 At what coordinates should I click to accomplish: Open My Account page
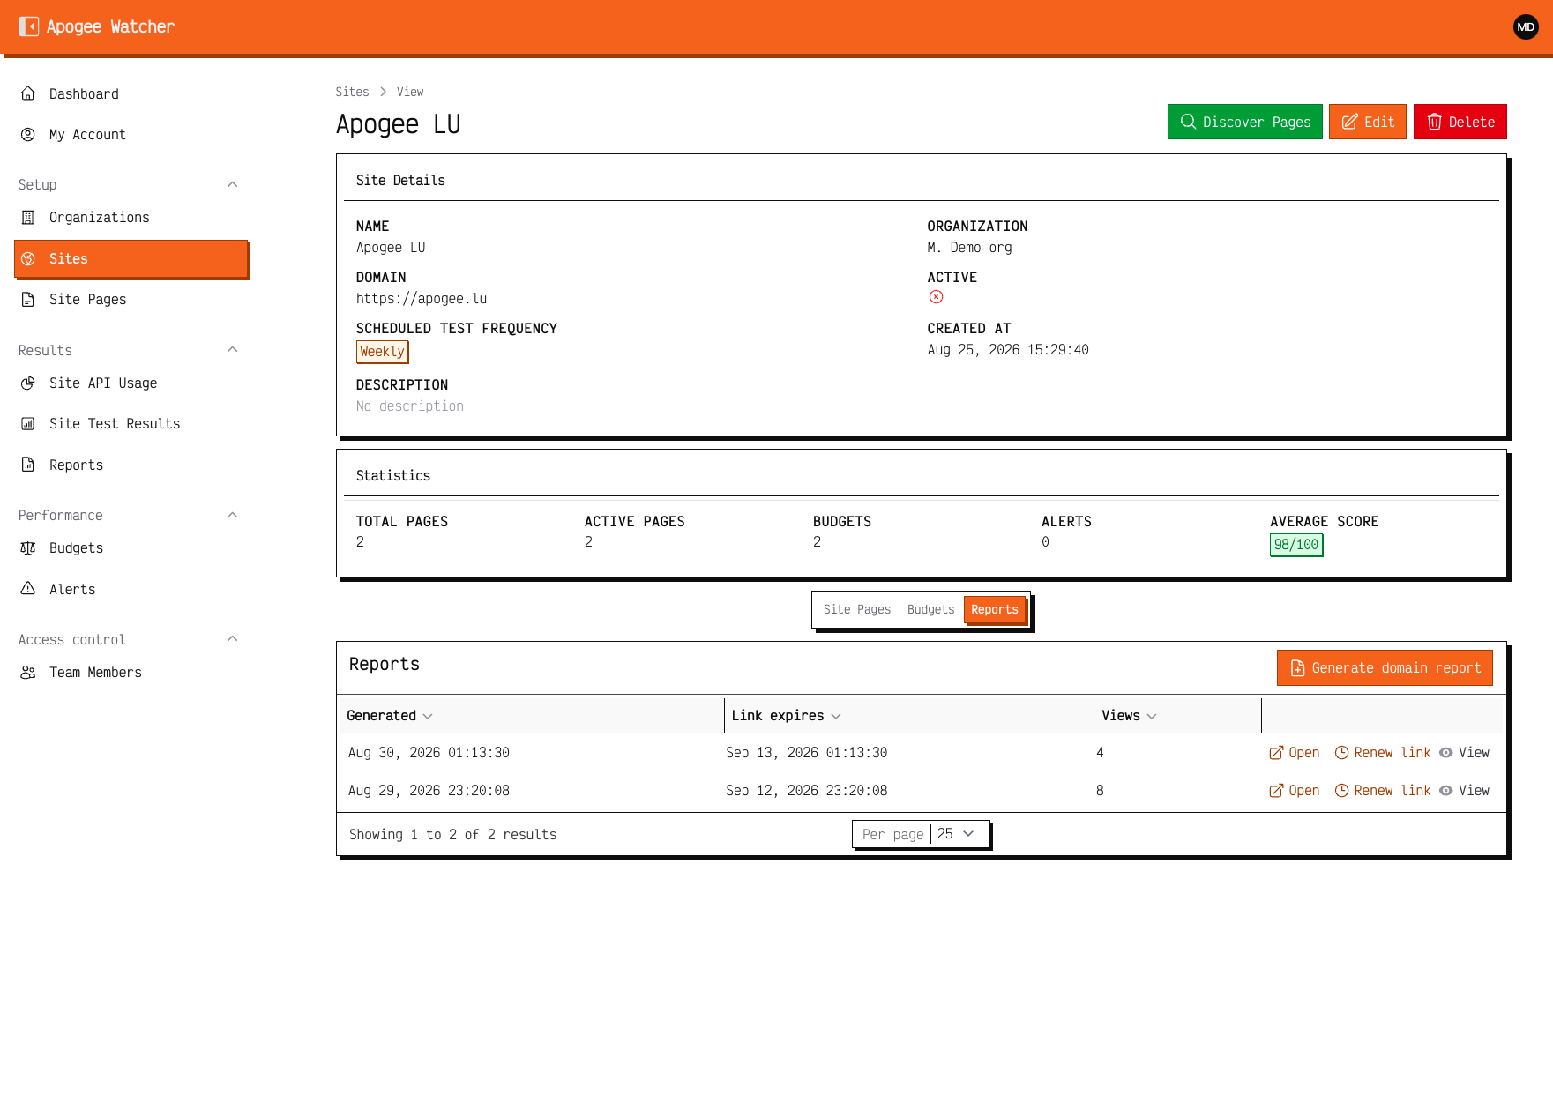[131, 134]
